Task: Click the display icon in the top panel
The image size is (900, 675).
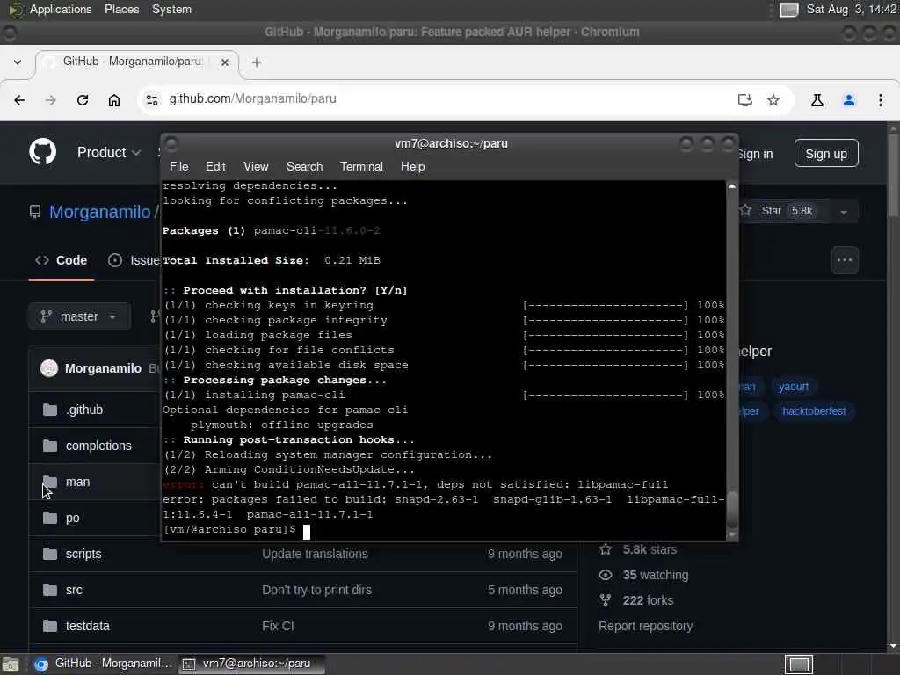Action: (x=788, y=10)
